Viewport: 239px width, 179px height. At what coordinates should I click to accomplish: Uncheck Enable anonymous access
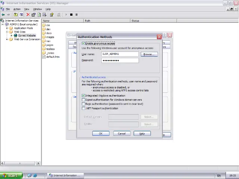tap(84, 44)
